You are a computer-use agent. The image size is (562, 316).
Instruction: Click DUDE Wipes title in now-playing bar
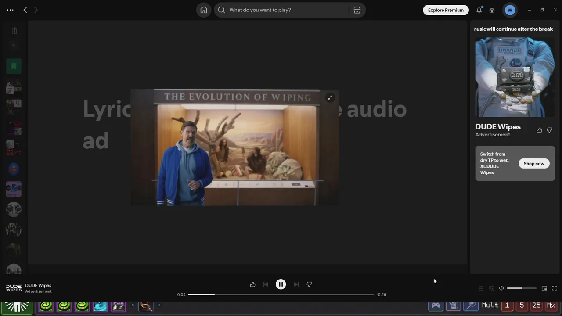tap(38, 285)
